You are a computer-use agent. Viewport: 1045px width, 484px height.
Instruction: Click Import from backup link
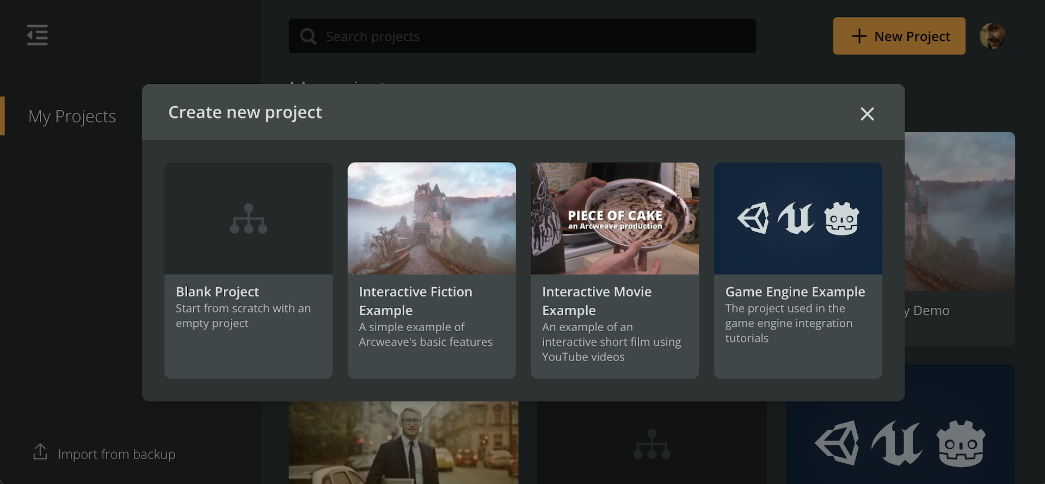tap(116, 454)
